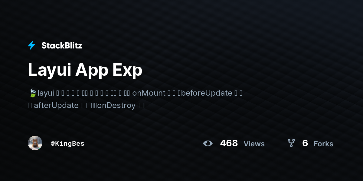
Task: Select the beforeUpdate text in description
Action: (x=207, y=93)
